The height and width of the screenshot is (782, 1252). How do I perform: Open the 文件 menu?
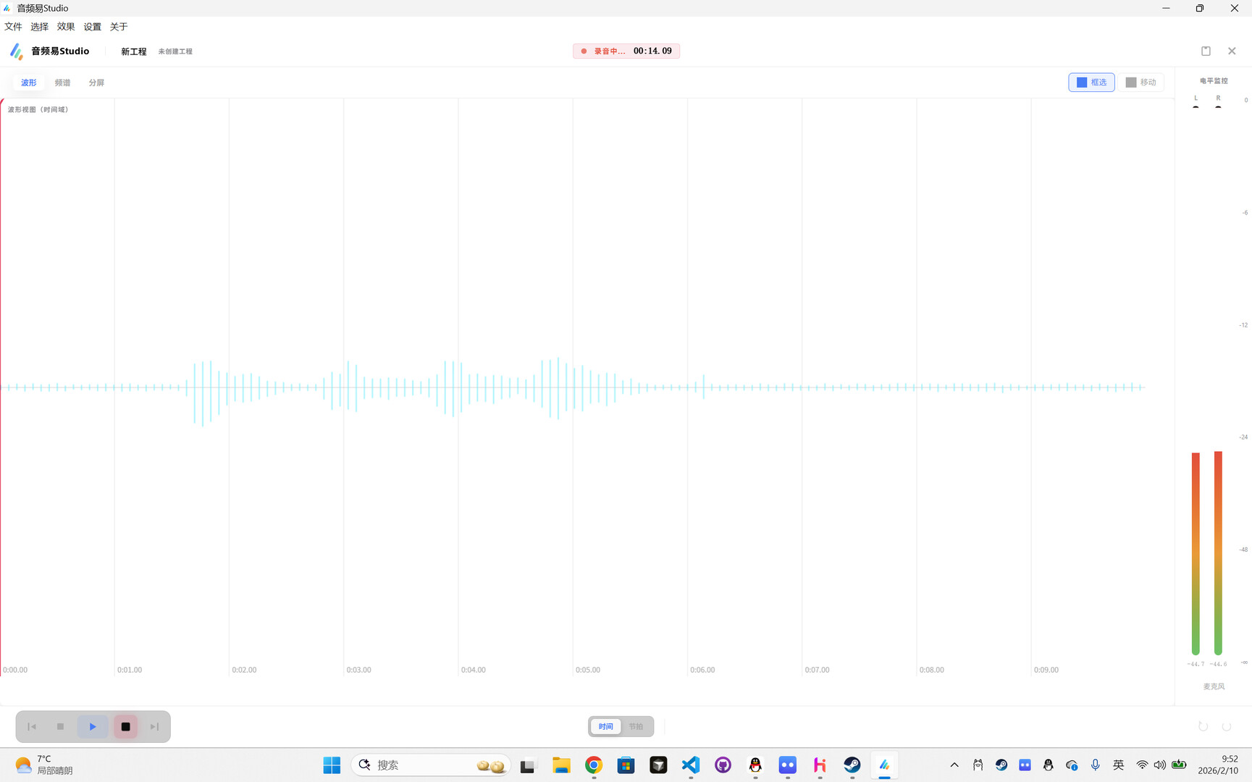[13, 26]
